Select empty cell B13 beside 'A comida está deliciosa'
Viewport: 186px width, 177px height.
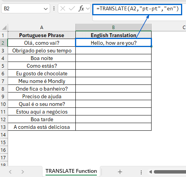(113, 127)
